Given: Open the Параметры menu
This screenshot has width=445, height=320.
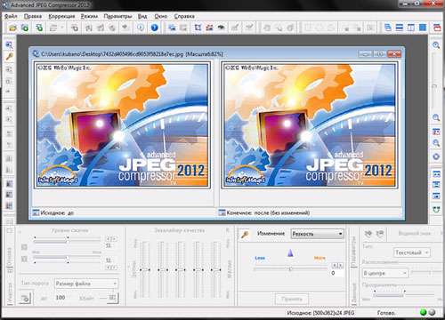Looking at the screenshot, I should (x=117, y=16).
